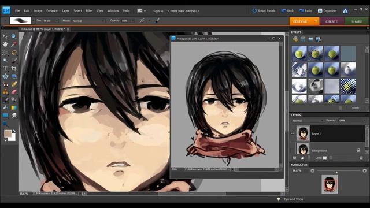Show Layer Styles in the Effects panel
The image size is (370, 208).
tap(303, 39)
